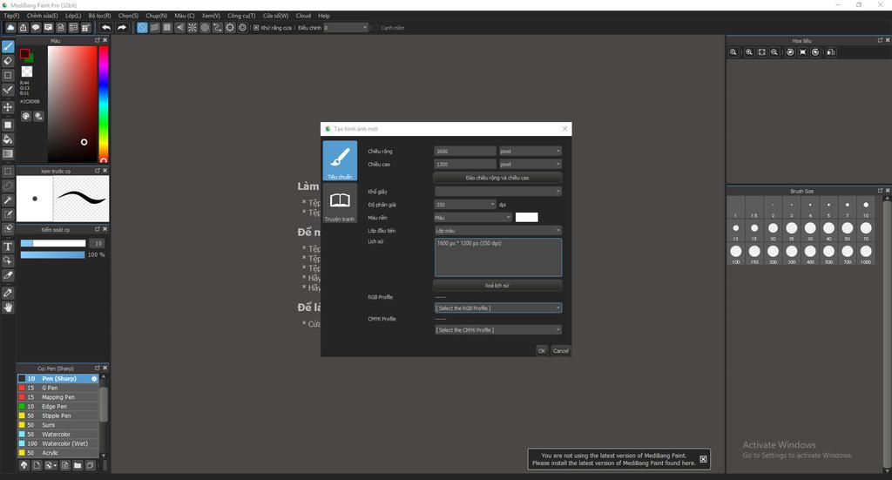Click the curve snap icon in toolbar
The width and height of the screenshot is (892, 480).
point(217,27)
